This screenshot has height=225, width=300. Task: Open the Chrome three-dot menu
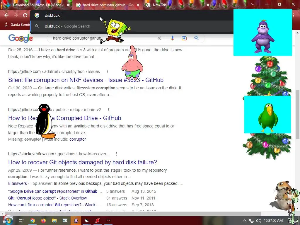pos(294,15)
